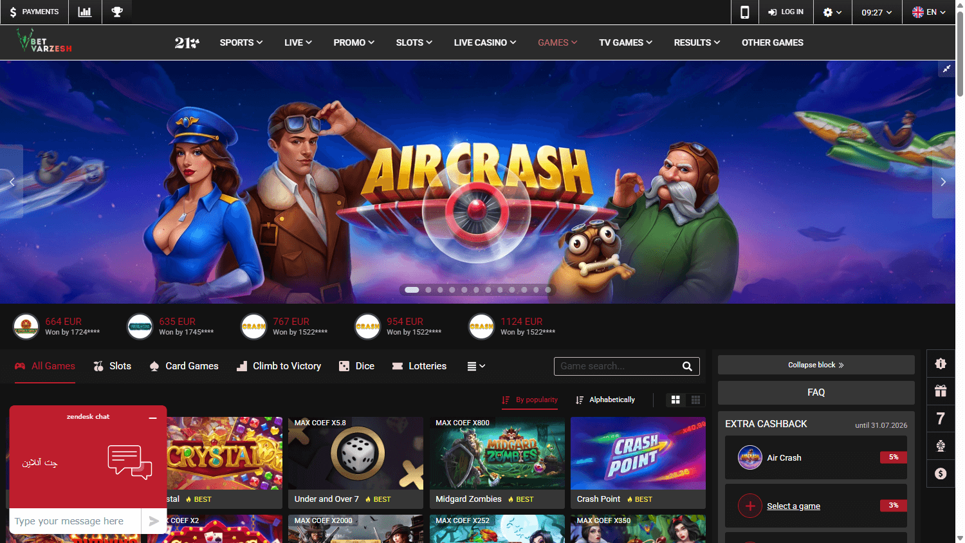Open the GAMES menu

pyautogui.click(x=558, y=42)
